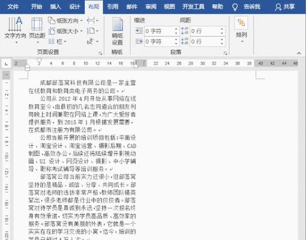Click in the paragraph starting 成都部落窝科技
The image size is (306, 240).
[x=82, y=87]
